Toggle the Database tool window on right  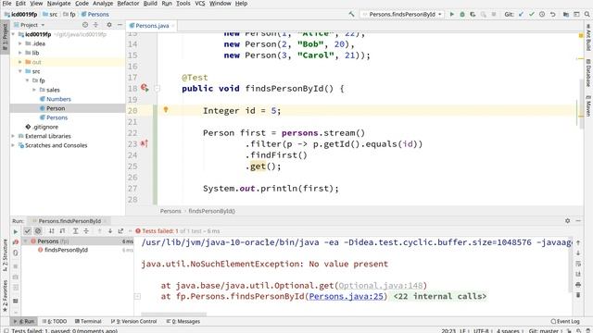[588, 72]
